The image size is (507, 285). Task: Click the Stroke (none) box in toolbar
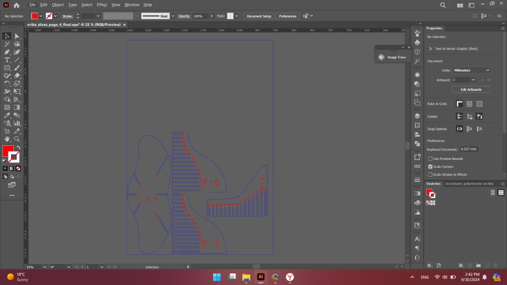click(14, 157)
